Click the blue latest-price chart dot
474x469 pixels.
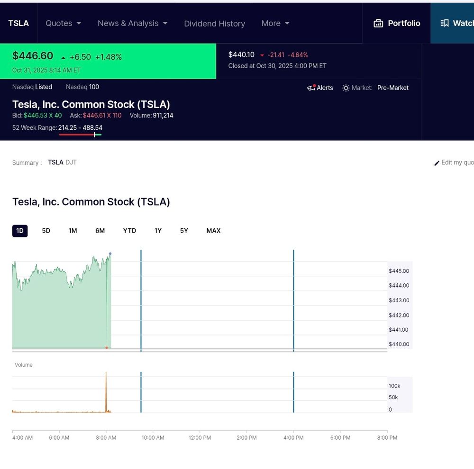[110, 254]
